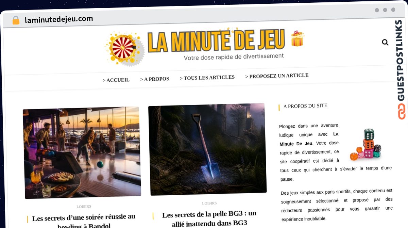Viewport: 408px width, 228px height.
Task: Open TOUS LES ARTICLES menu item
Action: (207, 78)
